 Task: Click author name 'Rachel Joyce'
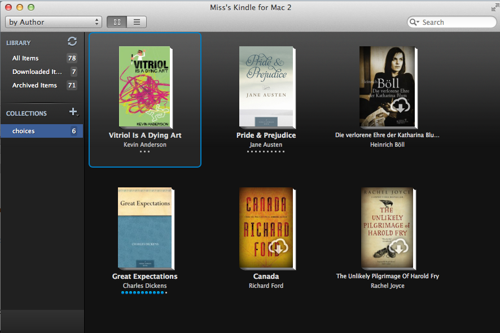click(x=388, y=286)
